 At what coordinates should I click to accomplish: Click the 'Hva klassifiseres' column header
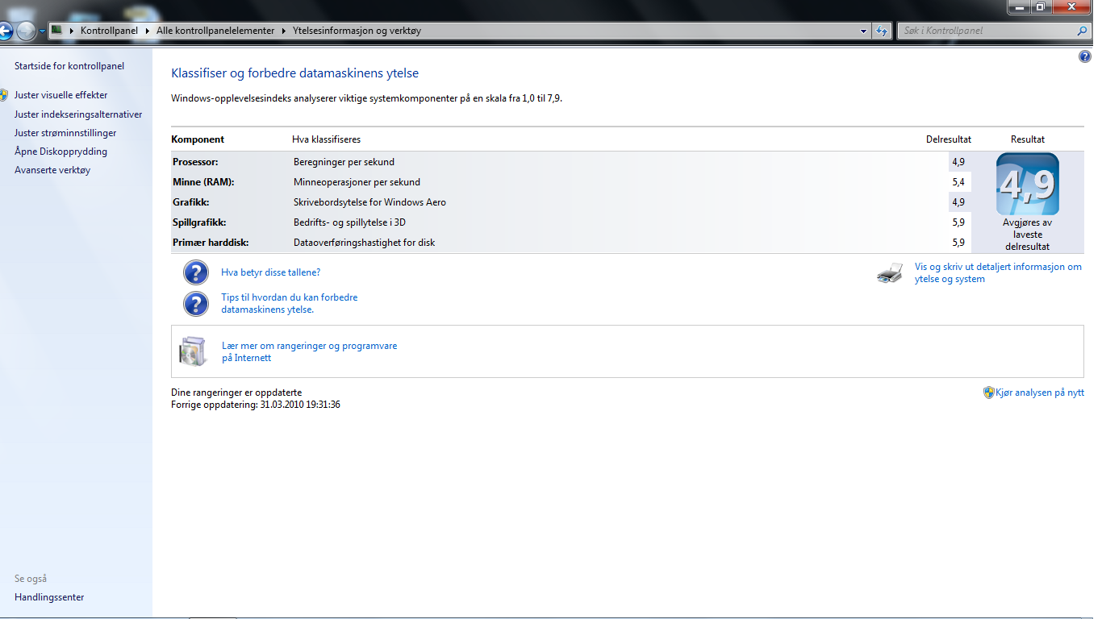click(326, 139)
